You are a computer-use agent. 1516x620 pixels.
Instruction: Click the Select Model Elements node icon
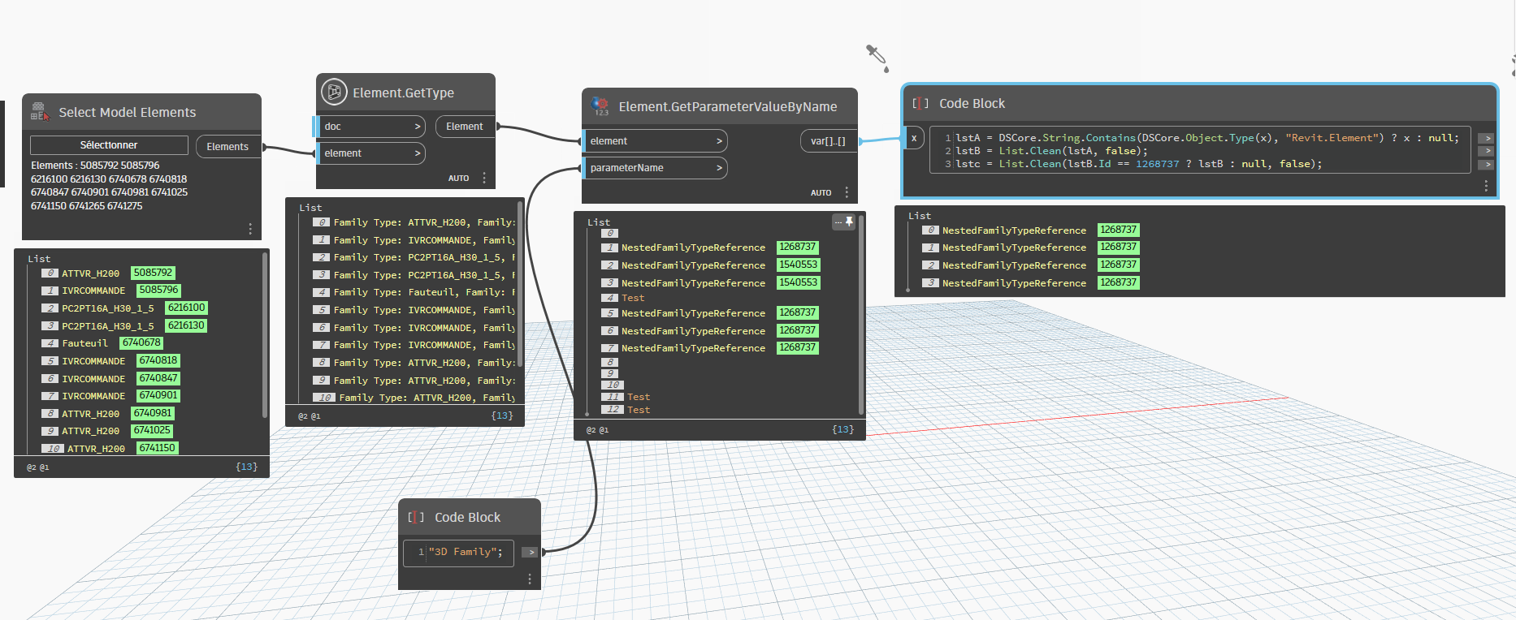coord(39,111)
